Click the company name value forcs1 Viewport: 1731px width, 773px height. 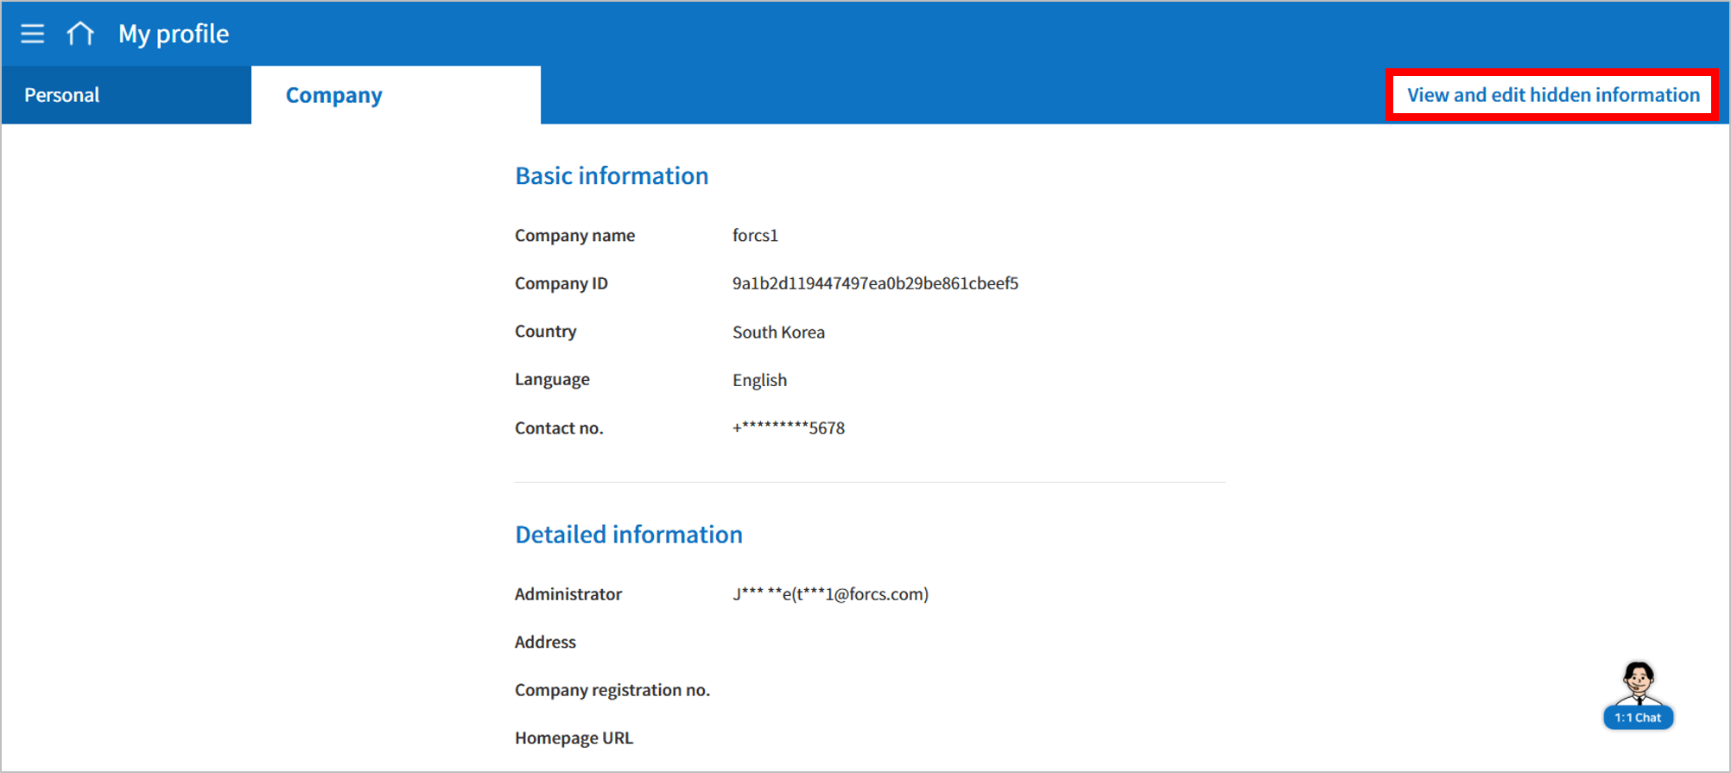[755, 236]
